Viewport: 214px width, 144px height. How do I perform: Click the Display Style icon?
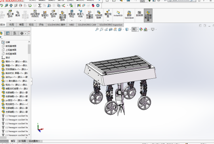(x=127, y=29)
